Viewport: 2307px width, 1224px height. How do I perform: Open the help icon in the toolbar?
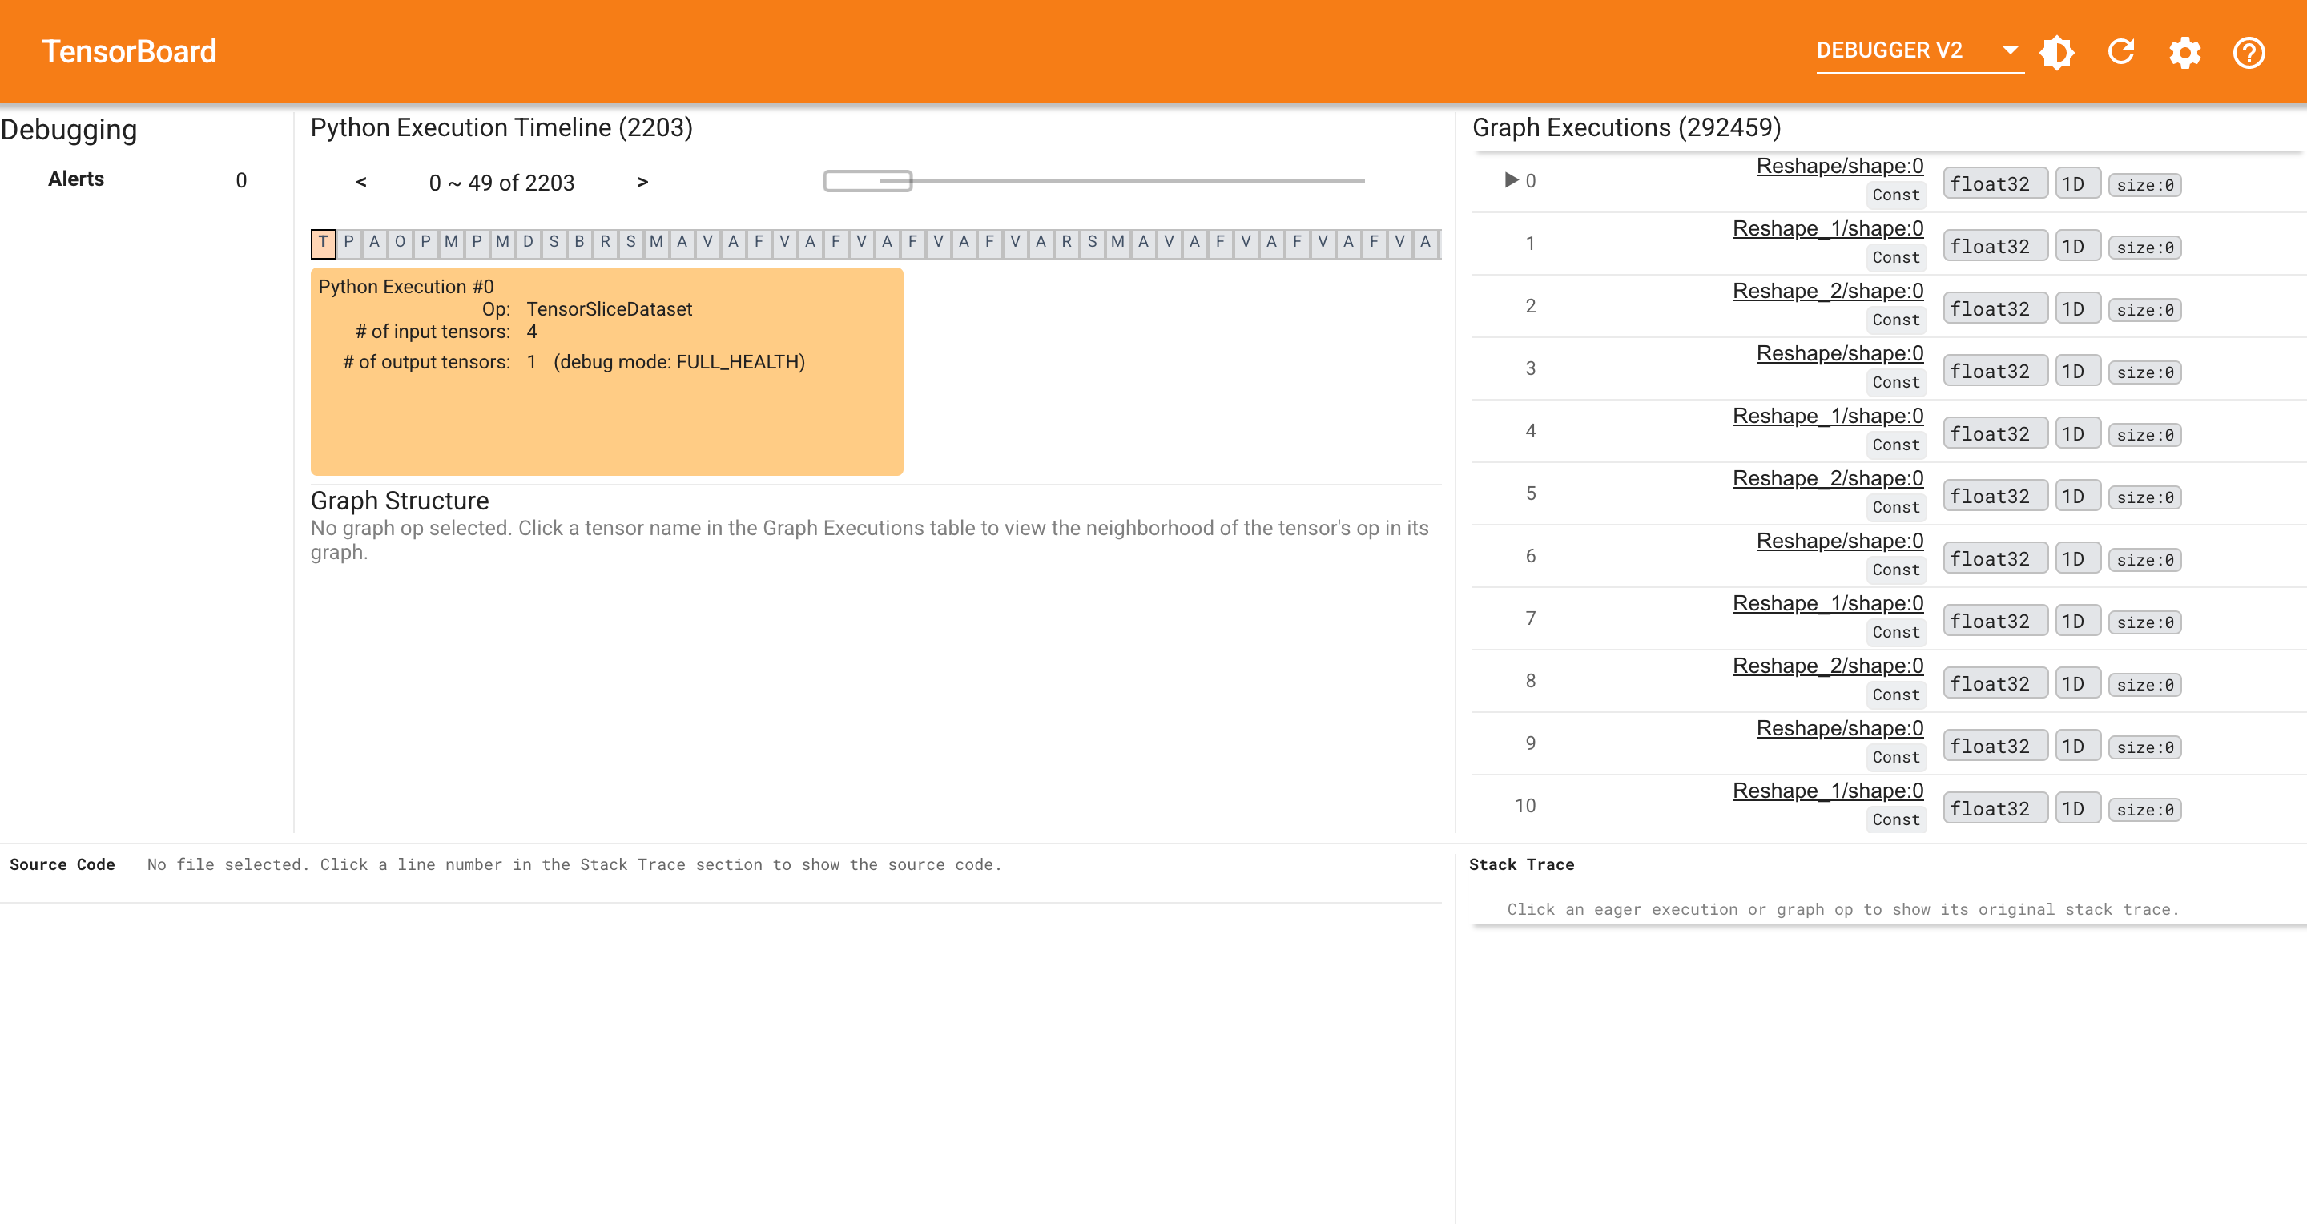2248,52
